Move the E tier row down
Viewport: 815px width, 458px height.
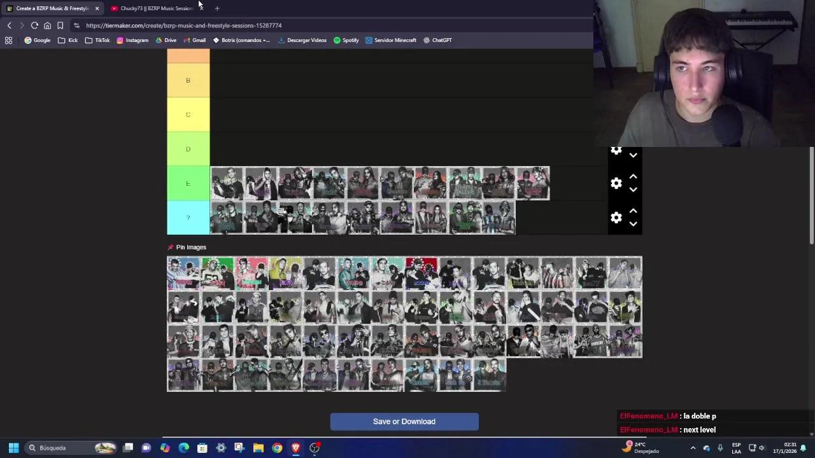click(633, 190)
